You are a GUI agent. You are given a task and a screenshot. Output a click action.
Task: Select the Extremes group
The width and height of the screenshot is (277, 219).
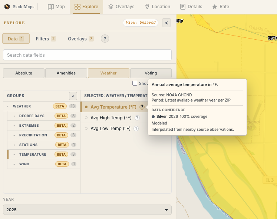43,126
